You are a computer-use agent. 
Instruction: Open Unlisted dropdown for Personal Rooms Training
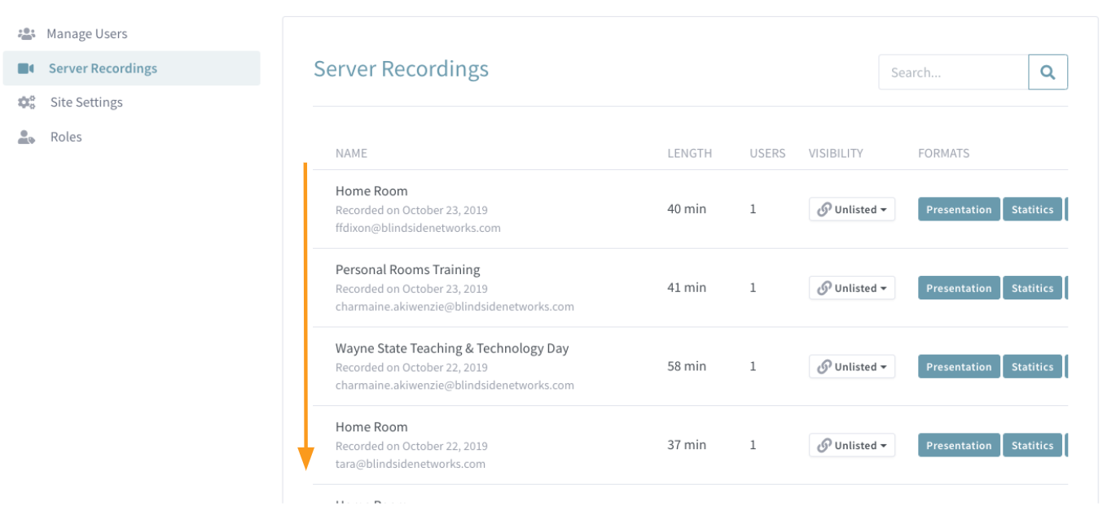point(852,288)
